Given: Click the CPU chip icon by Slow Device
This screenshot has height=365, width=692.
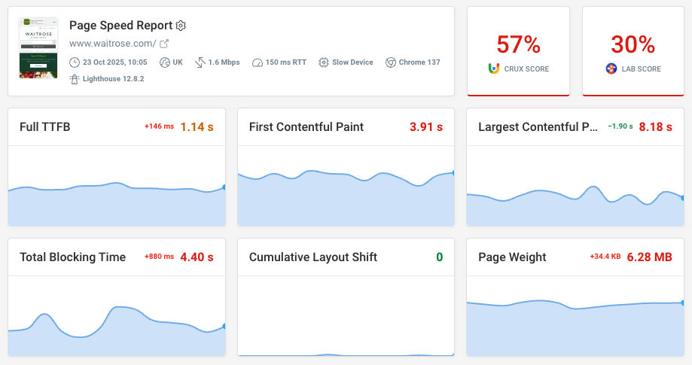Looking at the screenshot, I should click(324, 62).
